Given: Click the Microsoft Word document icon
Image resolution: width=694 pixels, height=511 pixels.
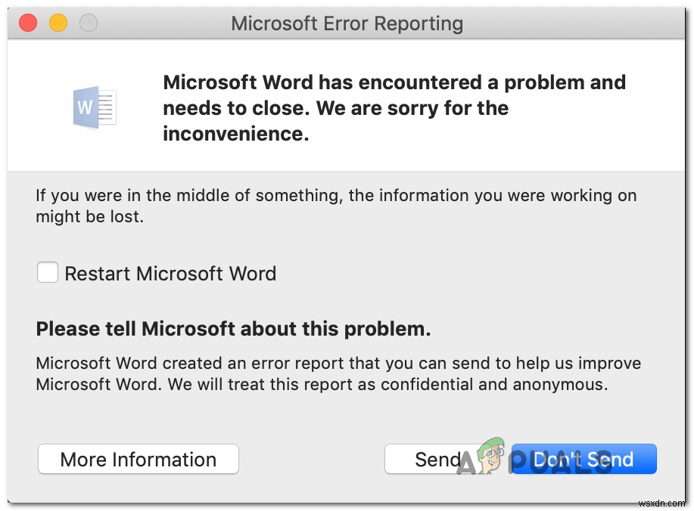Looking at the screenshot, I should tap(94, 107).
